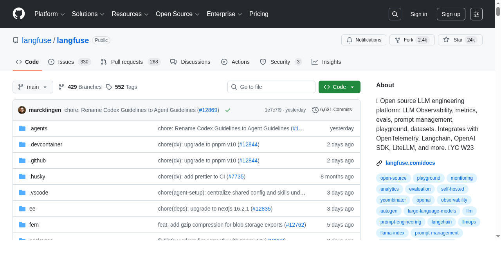Open appearance settings icon in header

pyautogui.click(x=476, y=14)
